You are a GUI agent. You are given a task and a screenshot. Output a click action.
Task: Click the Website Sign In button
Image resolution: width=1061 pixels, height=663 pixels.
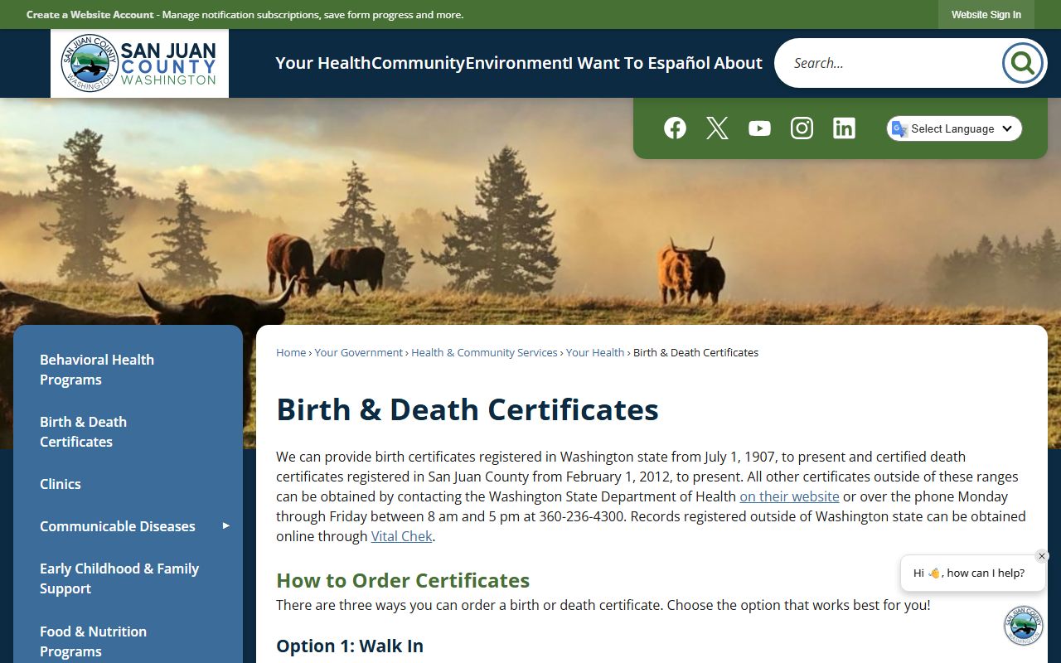(x=986, y=15)
